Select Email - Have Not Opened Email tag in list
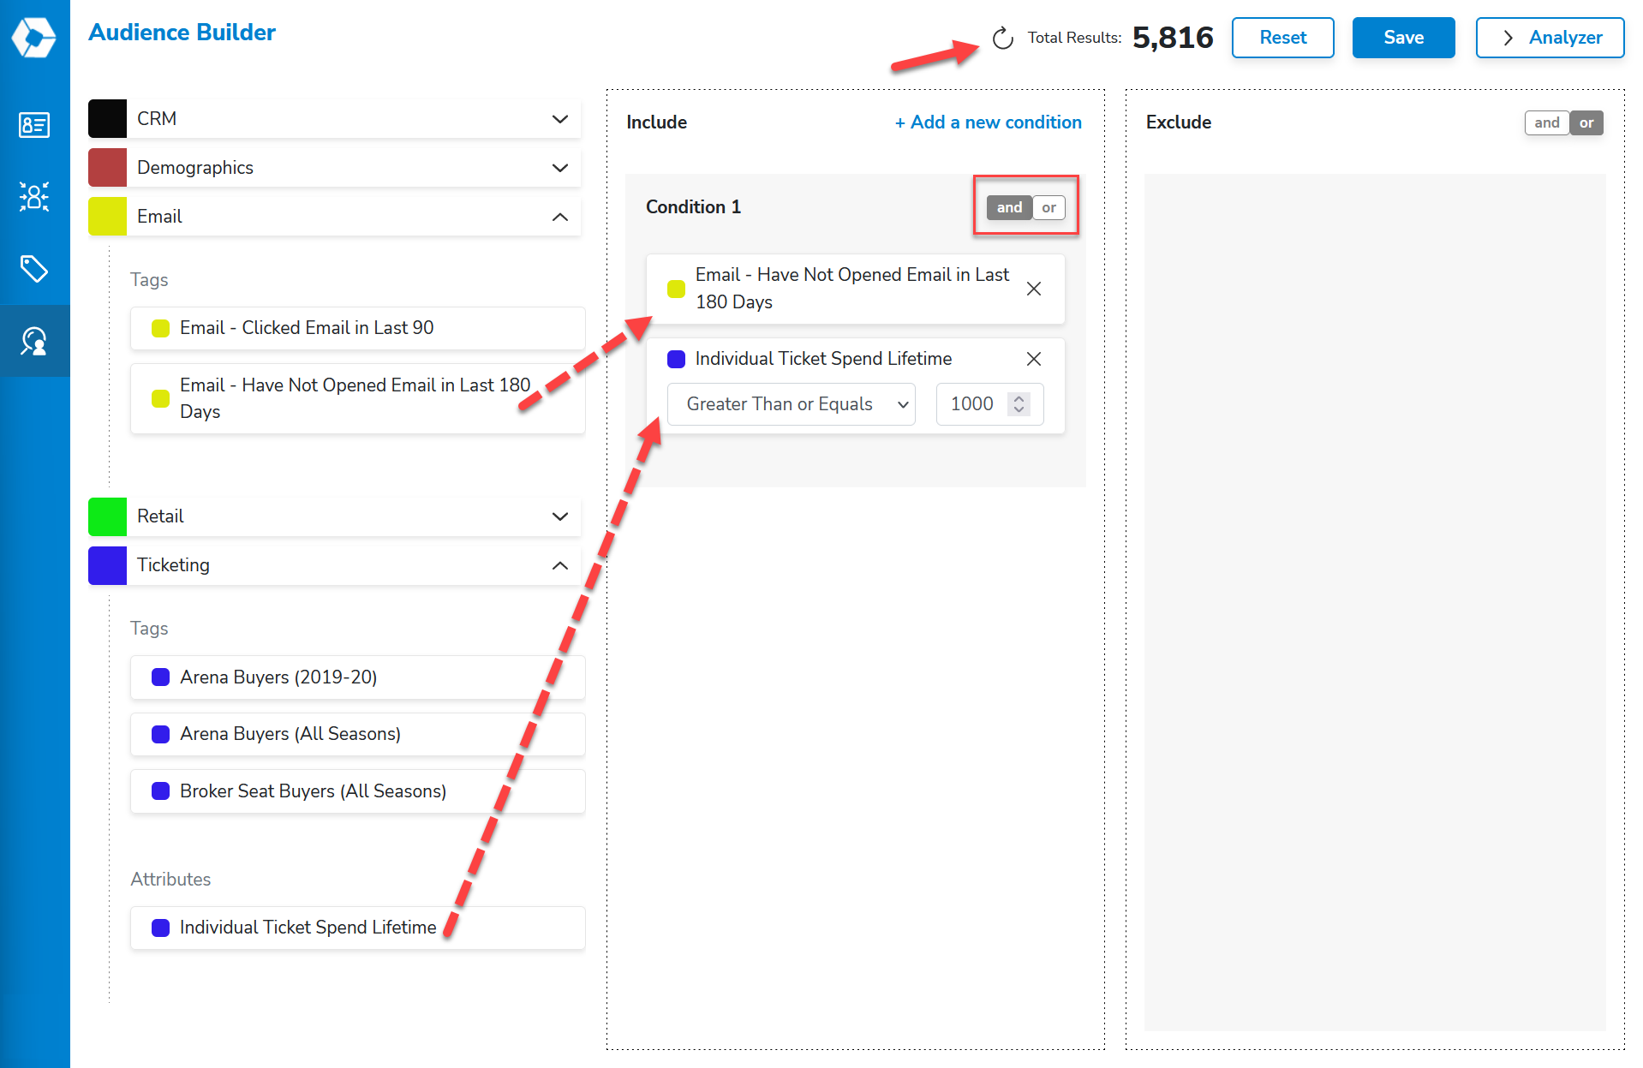Viewport: 1643px width, 1068px height. tap(357, 399)
